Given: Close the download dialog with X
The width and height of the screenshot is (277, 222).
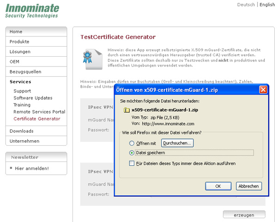Looking at the screenshot, I should (x=263, y=90).
